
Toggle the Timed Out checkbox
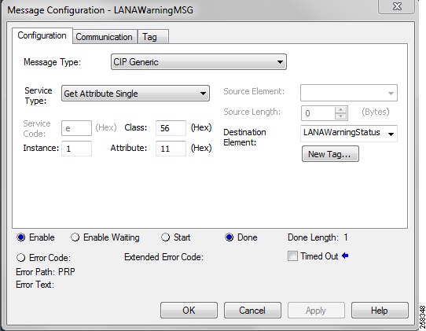click(x=292, y=256)
